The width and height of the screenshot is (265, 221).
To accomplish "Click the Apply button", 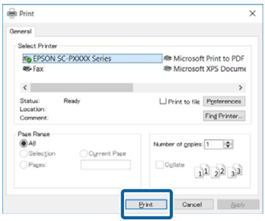I will pos(238,205).
